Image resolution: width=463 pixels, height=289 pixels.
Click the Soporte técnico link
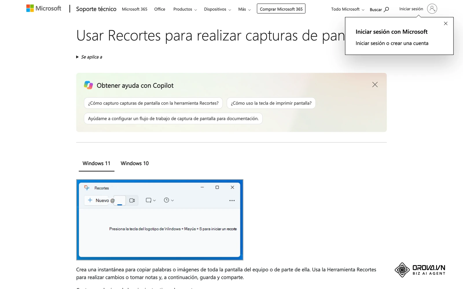[x=96, y=9]
